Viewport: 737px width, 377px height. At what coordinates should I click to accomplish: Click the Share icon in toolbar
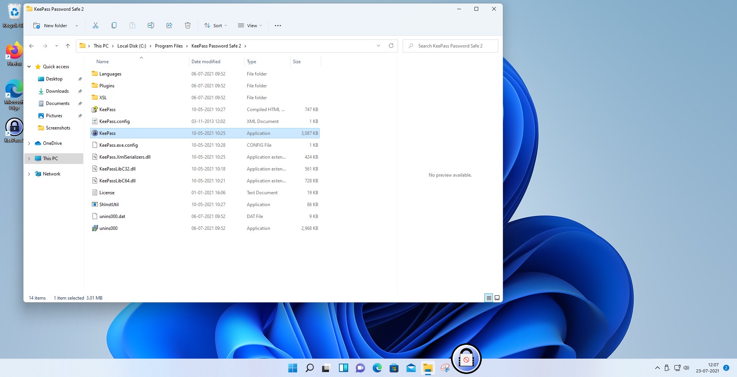click(169, 25)
